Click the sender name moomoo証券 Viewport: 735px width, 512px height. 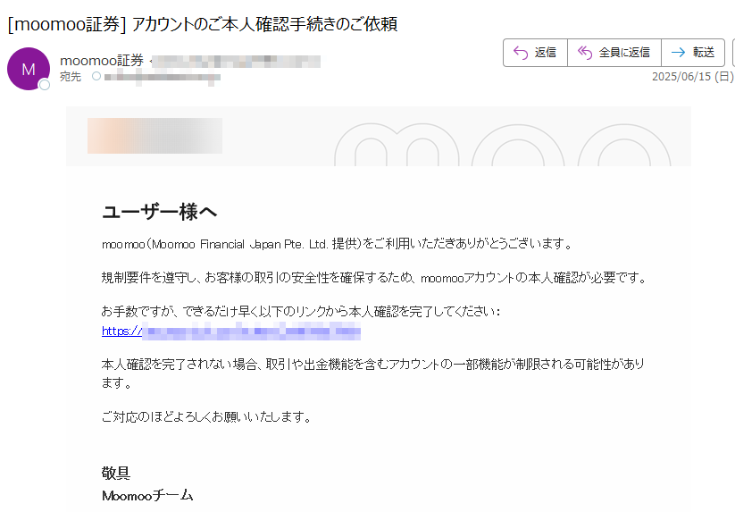(102, 61)
